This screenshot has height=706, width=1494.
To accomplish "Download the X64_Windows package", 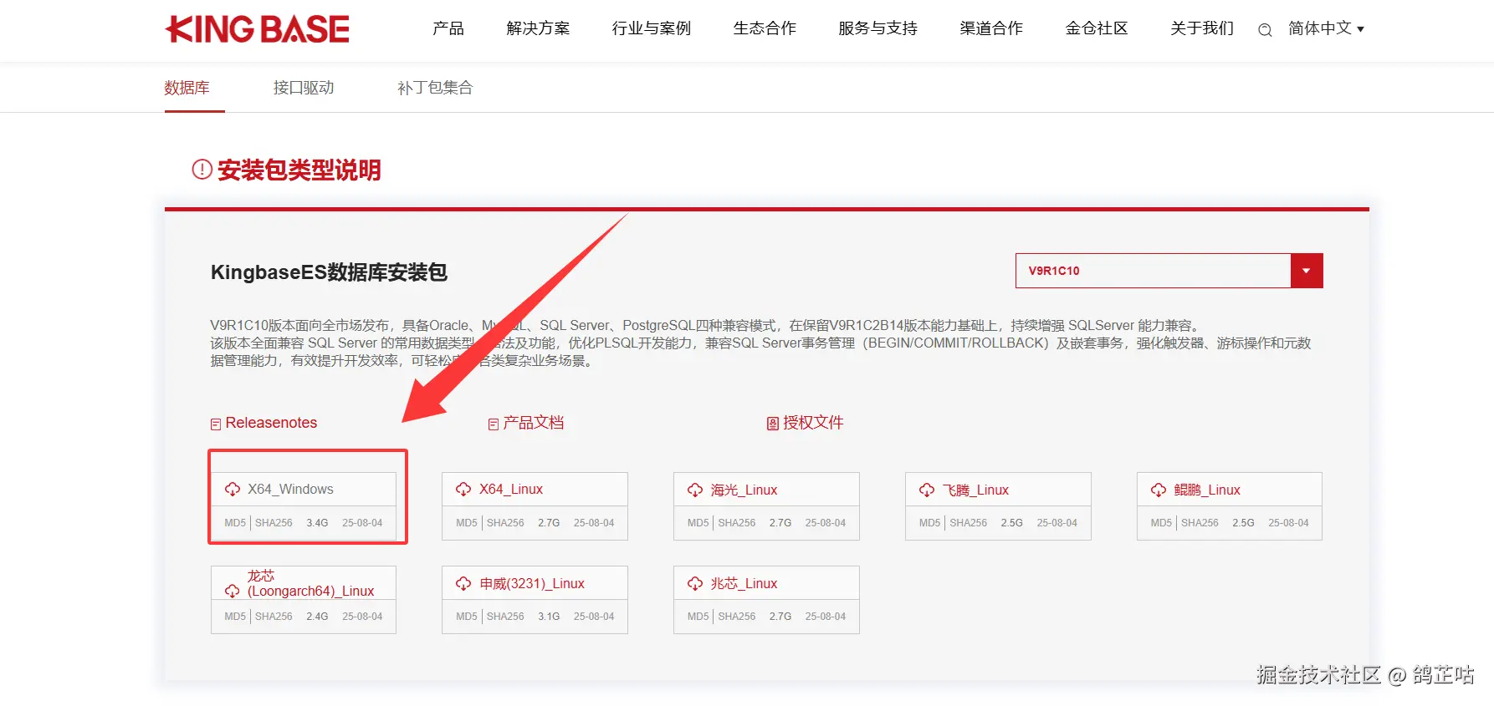I will click(x=290, y=490).
